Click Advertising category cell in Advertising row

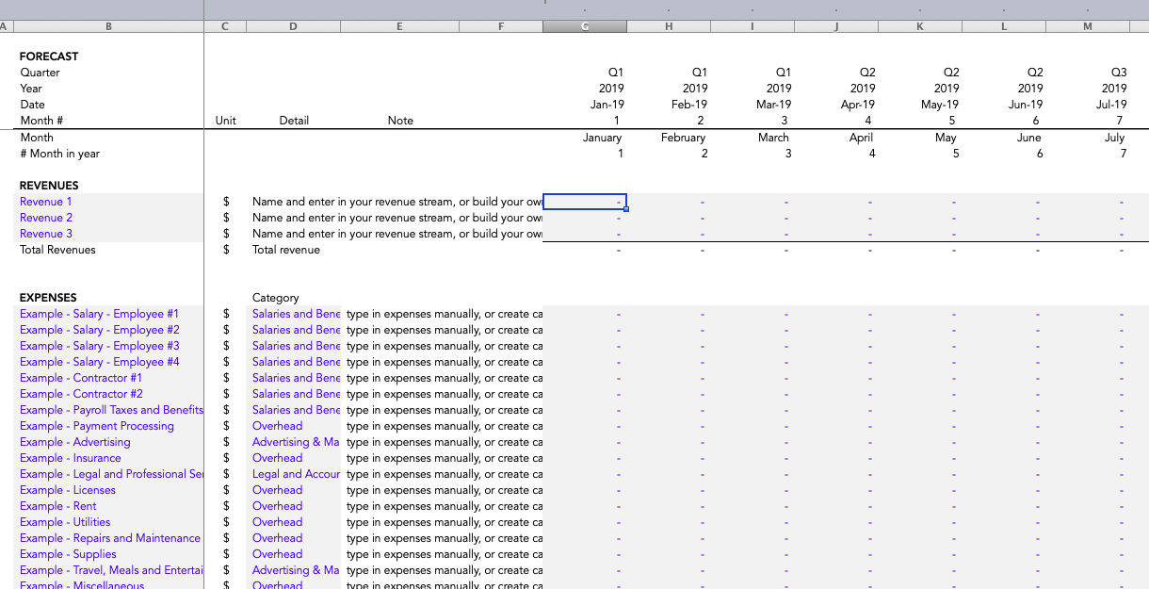pos(296,442)
